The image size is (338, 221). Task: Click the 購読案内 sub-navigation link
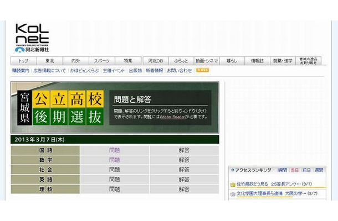(21, 71)
